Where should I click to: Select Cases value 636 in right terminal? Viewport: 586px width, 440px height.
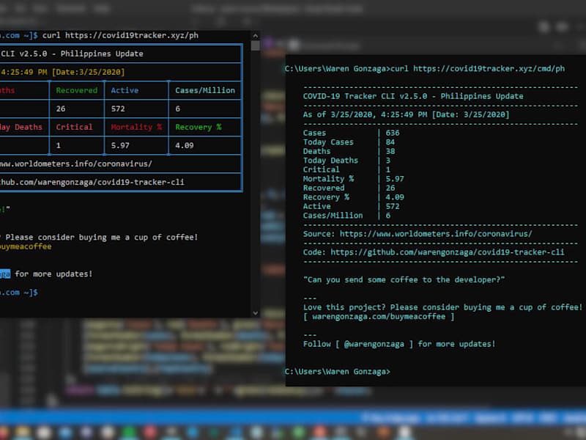tap(393, 133)
